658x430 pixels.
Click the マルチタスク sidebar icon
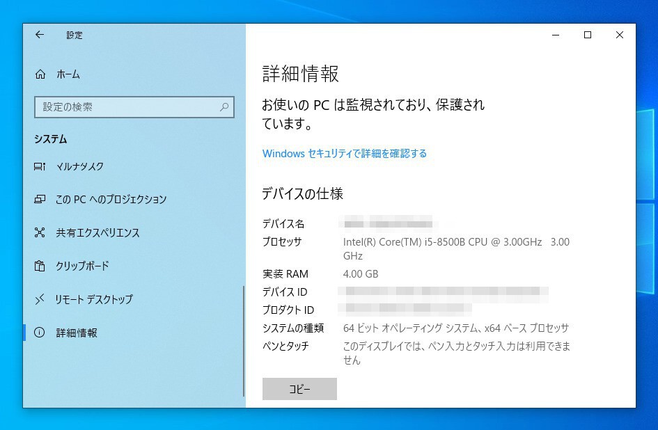click(x=40, y=166)
